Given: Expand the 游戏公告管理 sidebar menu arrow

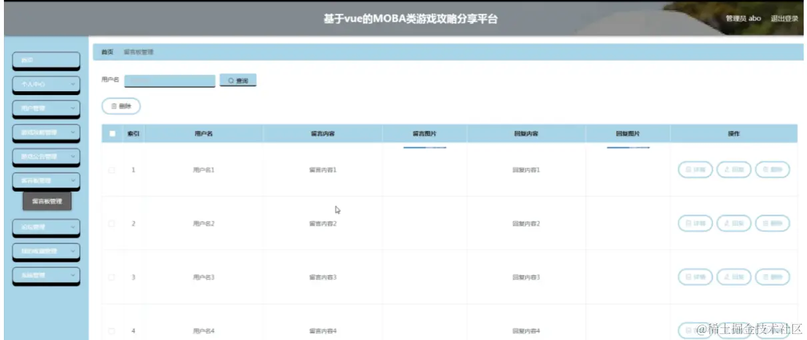Looking at the screenshot, I should click(72, 156).
